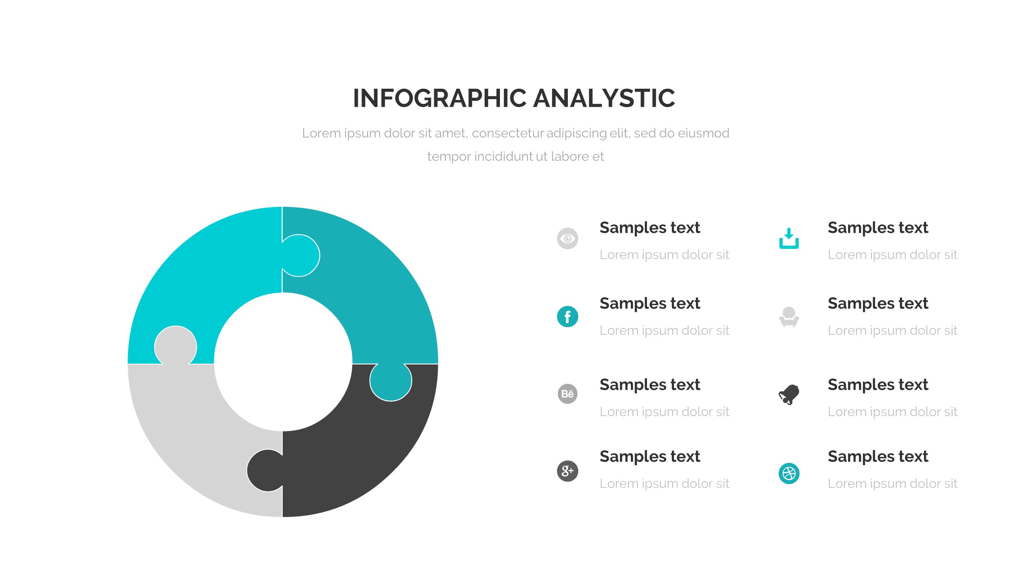The width and height of the screenshot is (1028, 578).
Task: Click Lorem ipsum text beside Dribbble icon
Action: click(x=892, y=483)
